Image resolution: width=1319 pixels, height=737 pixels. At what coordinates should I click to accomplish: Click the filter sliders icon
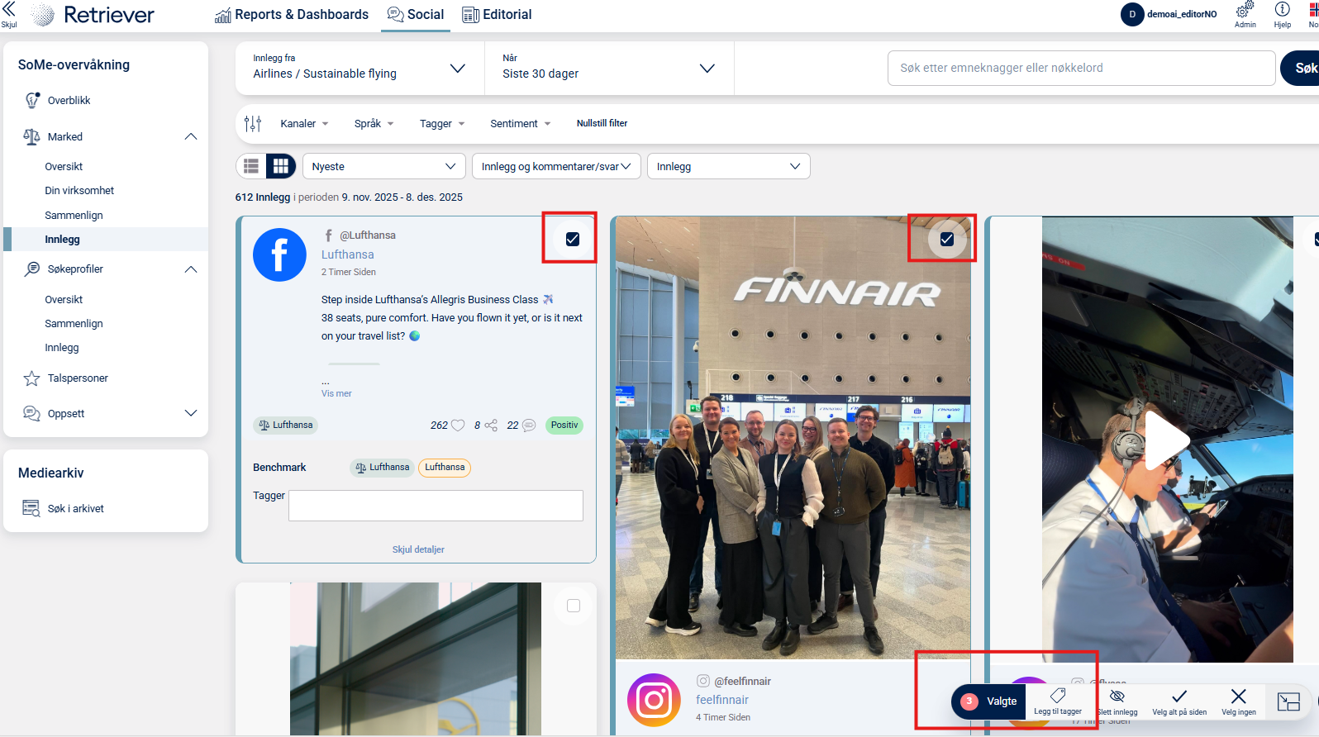coord(253,123)
